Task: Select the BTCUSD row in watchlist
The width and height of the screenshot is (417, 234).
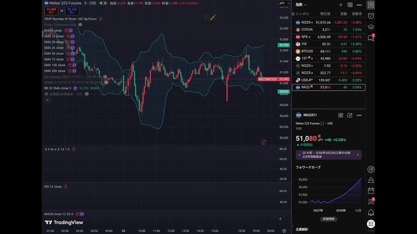Action: point(328,51)
